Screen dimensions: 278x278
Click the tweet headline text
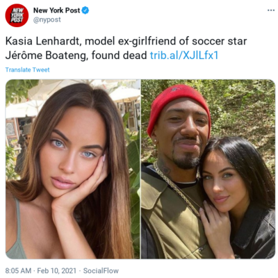click(126, 48)
